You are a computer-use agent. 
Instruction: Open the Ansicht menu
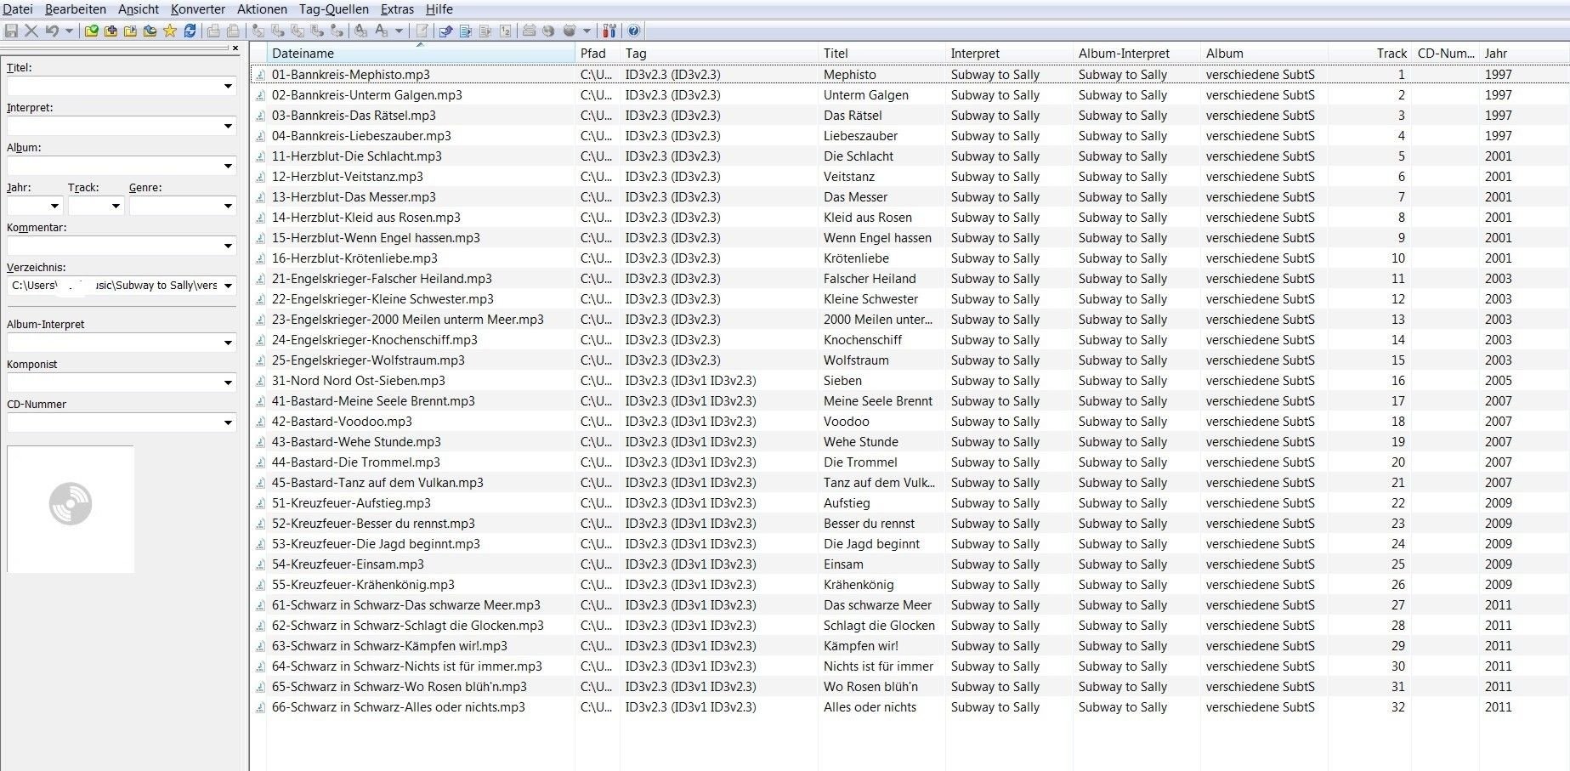point(139,9)
